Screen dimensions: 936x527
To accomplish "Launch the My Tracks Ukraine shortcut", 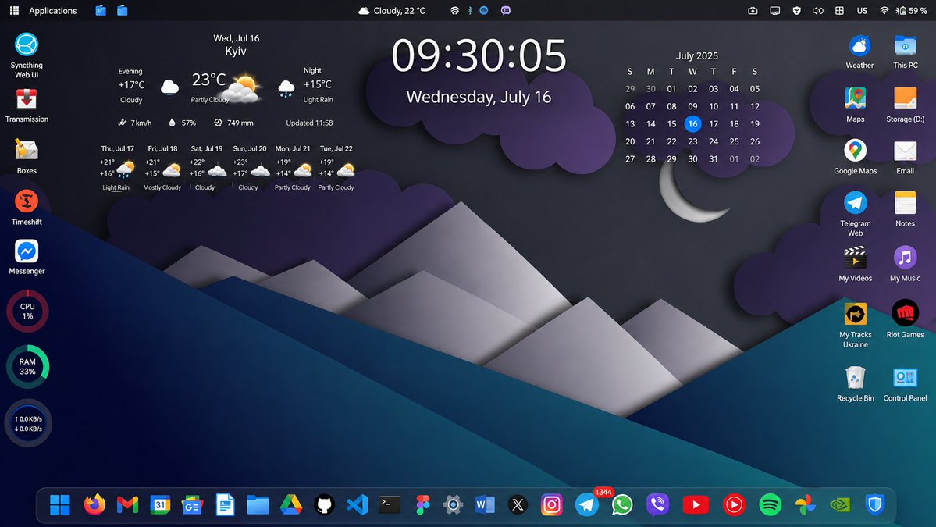I will (x=855, y=326).
